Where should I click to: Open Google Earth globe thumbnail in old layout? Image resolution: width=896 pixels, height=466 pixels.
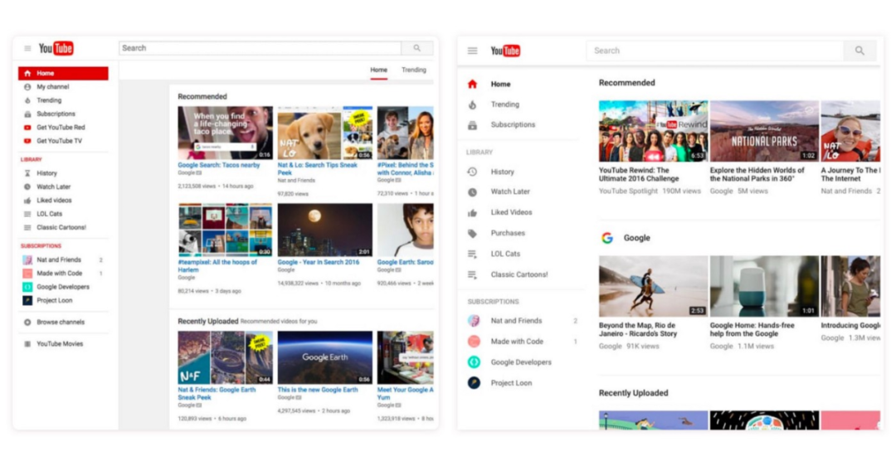[x=324, y=357]
